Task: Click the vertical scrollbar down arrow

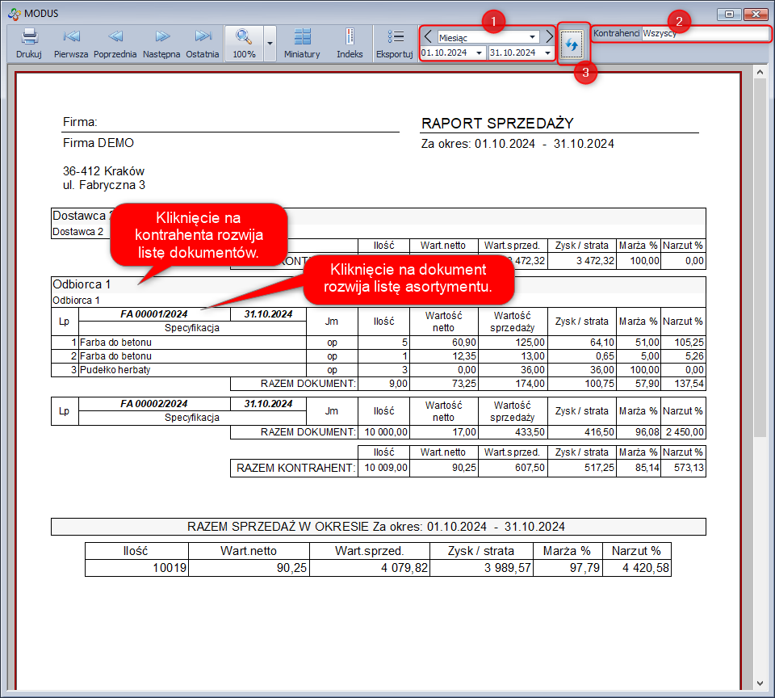Action: coord(760,682)
